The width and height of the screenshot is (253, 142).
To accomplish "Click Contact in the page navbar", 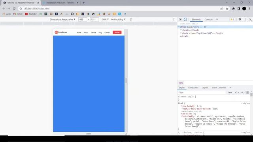I will point(107,32).
